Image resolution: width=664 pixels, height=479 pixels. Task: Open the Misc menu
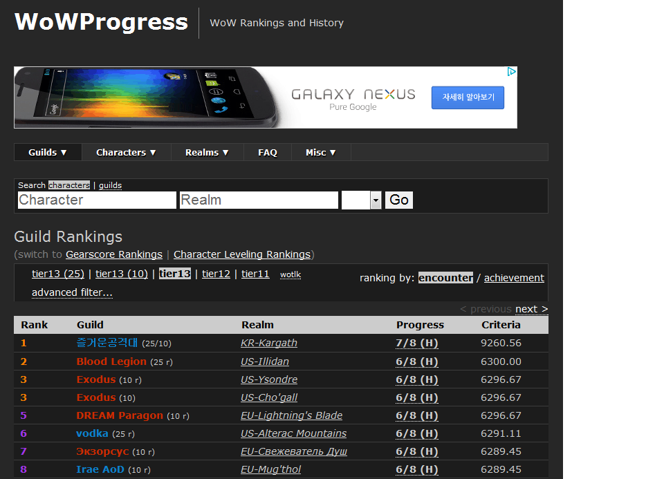tap(321, 153)
